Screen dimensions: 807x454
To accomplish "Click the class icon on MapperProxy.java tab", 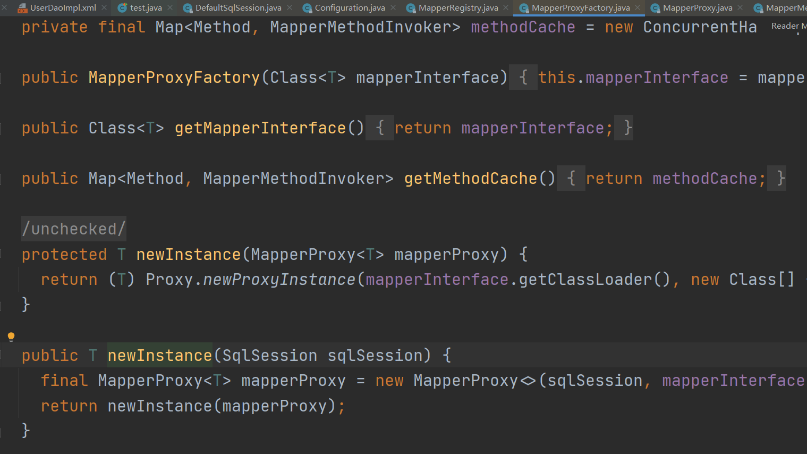I will pos(655,8).
